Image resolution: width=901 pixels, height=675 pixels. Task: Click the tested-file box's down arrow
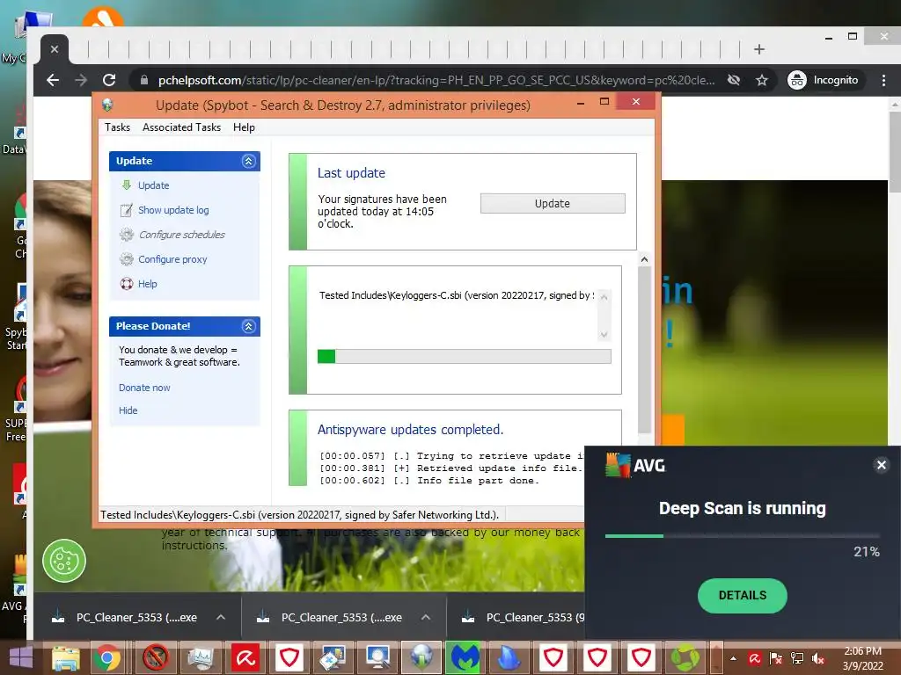click(604, 335)
